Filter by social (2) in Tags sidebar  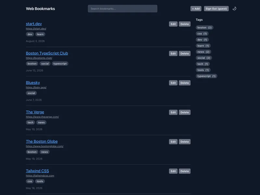(204, 58)
